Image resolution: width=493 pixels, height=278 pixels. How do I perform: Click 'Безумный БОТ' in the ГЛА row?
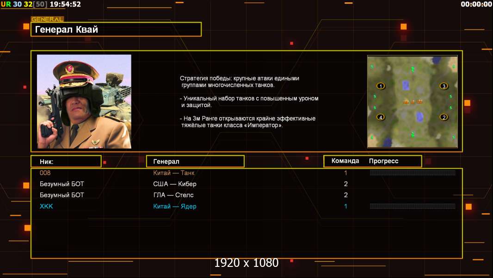pyautogui.click(x=62, y=195)
